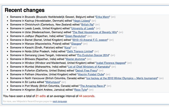Click List of Chief Ministers of Karnataka
Image resolution: width=169 pixels, height=112 pixels.
point(89,67)
